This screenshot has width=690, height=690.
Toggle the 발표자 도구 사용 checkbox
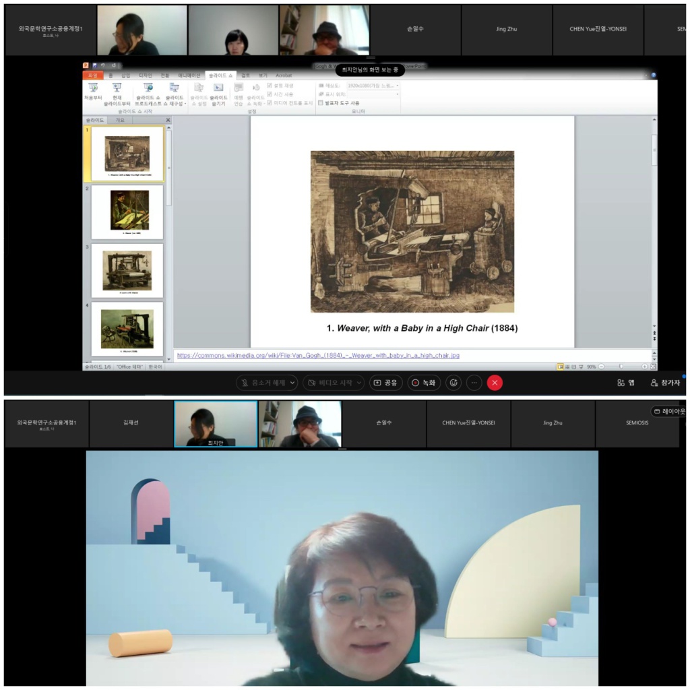pyautogui.click(x=321, y=103)
